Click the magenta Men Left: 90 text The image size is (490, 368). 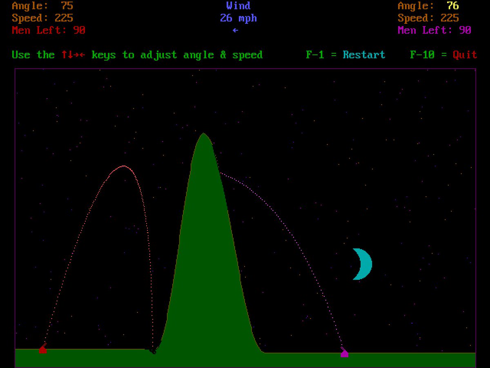pyautogui.click(x=434, y=30)
